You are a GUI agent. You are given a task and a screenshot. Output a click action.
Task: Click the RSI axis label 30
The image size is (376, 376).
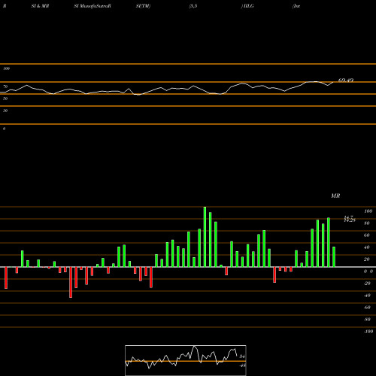5,111
